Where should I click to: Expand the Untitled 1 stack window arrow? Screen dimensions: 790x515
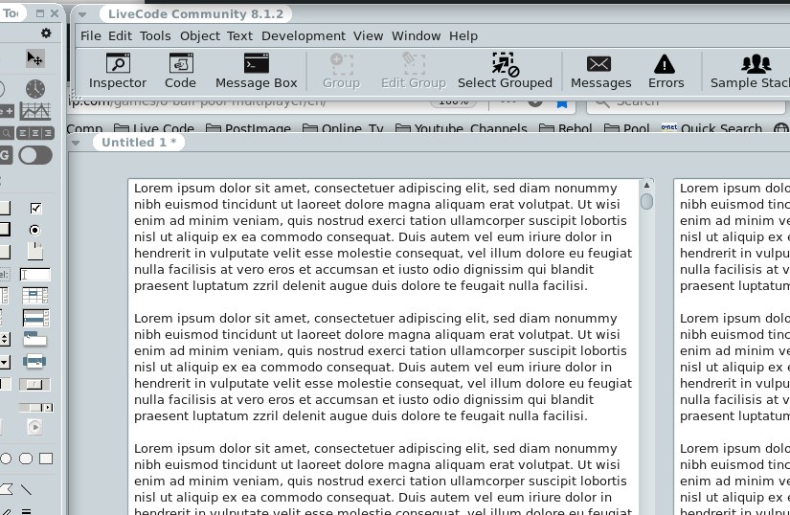pos(76,143)
